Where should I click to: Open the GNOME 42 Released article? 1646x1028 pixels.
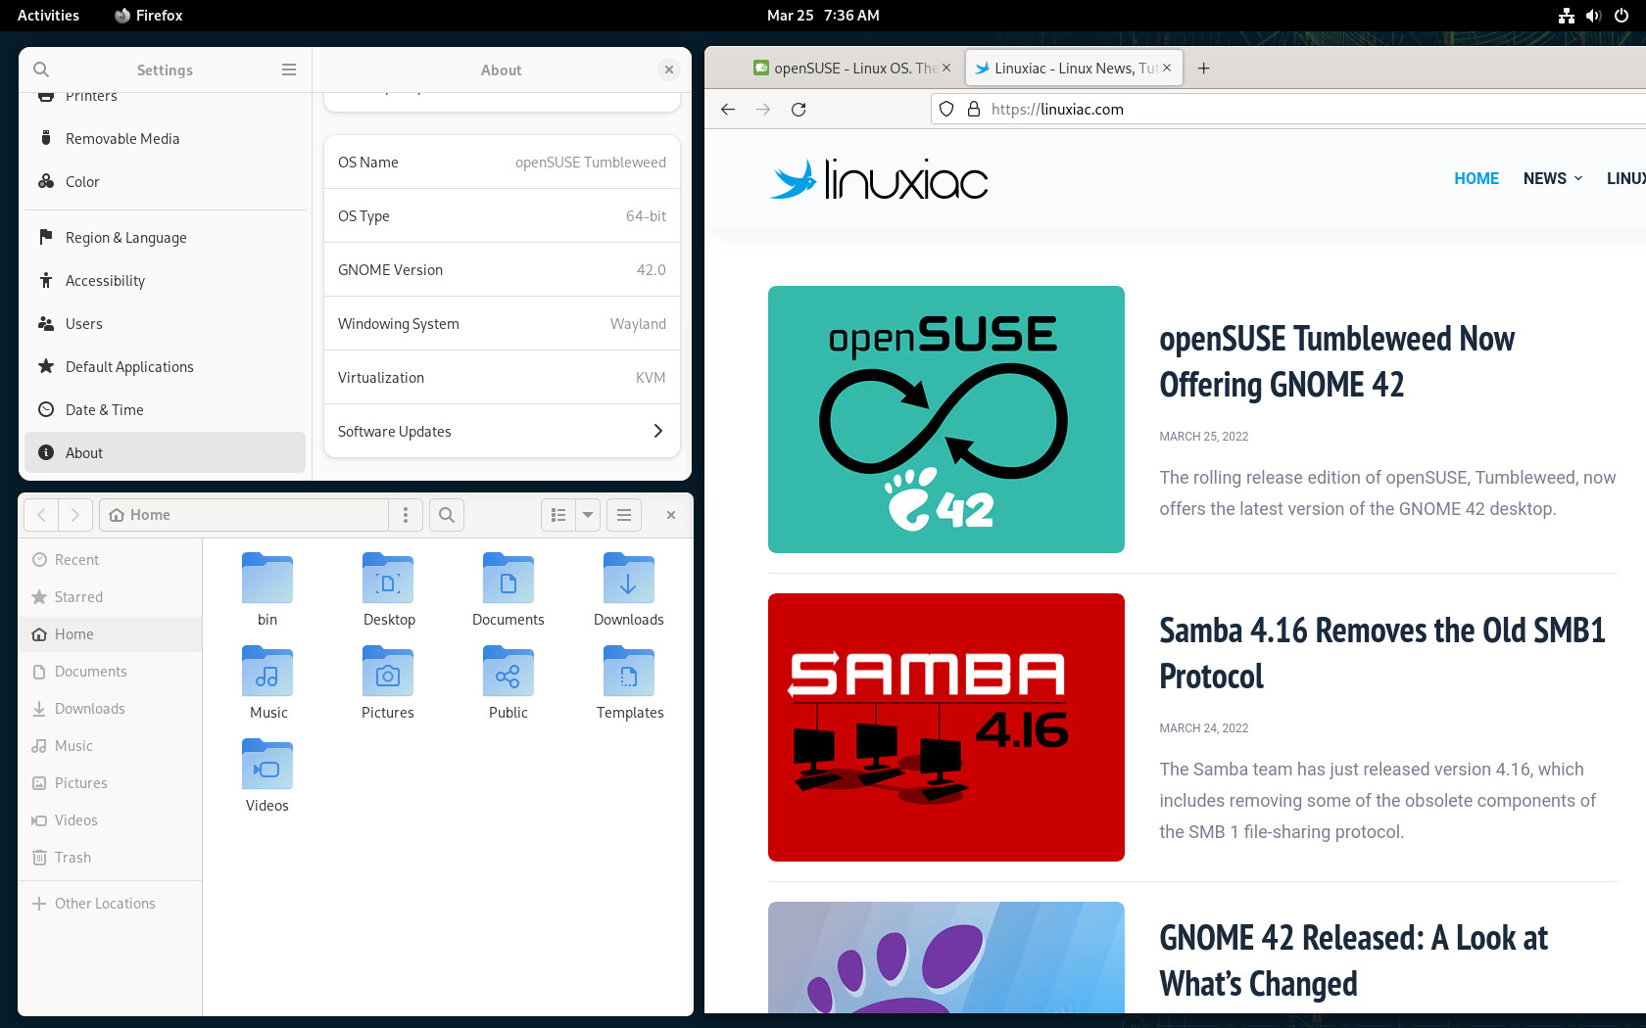(x=1353, y=960)
